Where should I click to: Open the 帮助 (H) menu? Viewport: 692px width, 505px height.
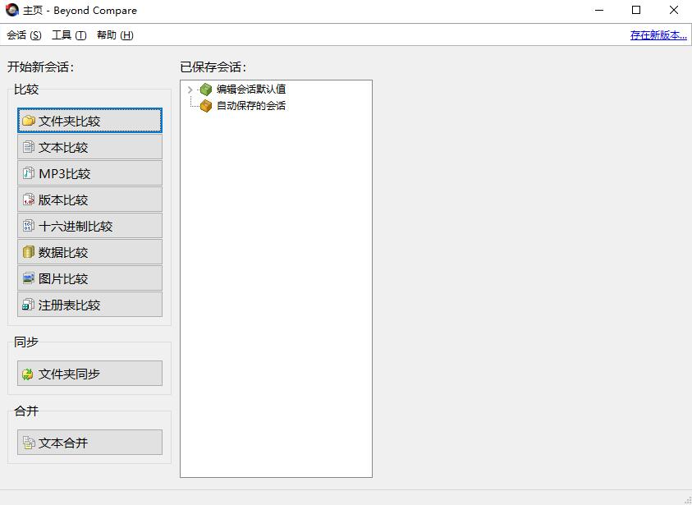(115, 34)
